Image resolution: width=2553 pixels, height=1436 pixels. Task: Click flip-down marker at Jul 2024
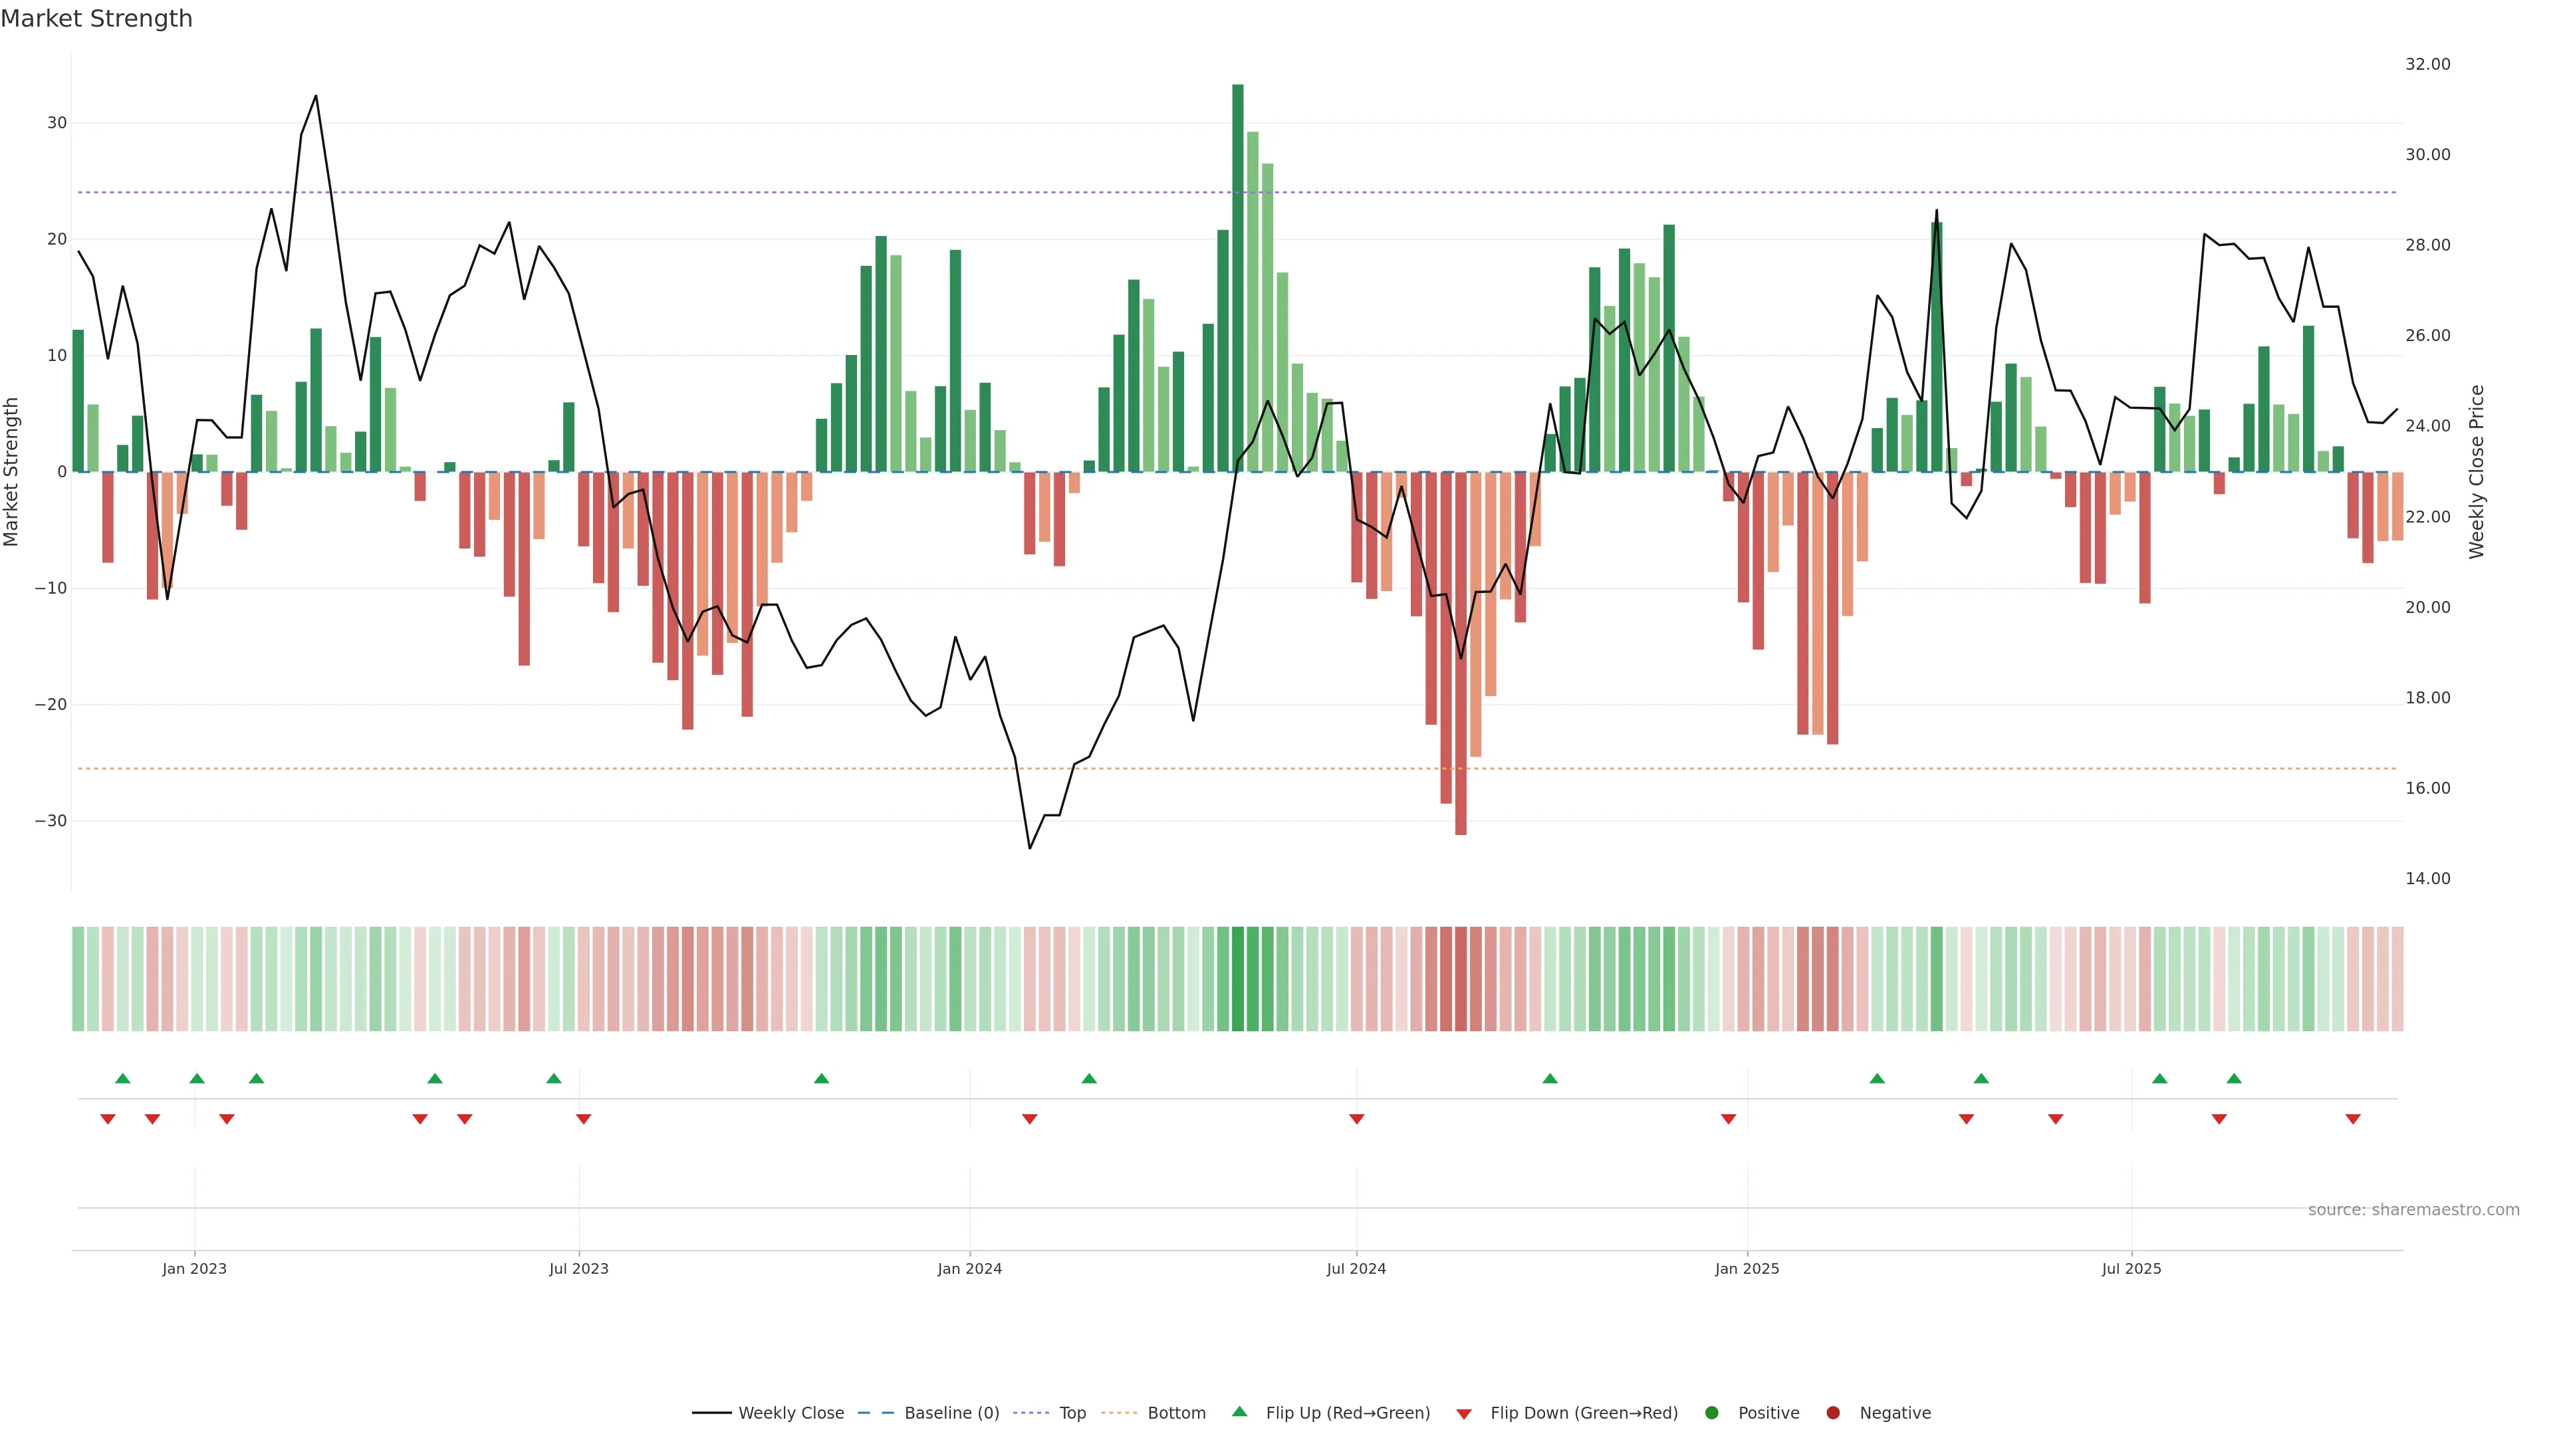tap(1357, 1119)
